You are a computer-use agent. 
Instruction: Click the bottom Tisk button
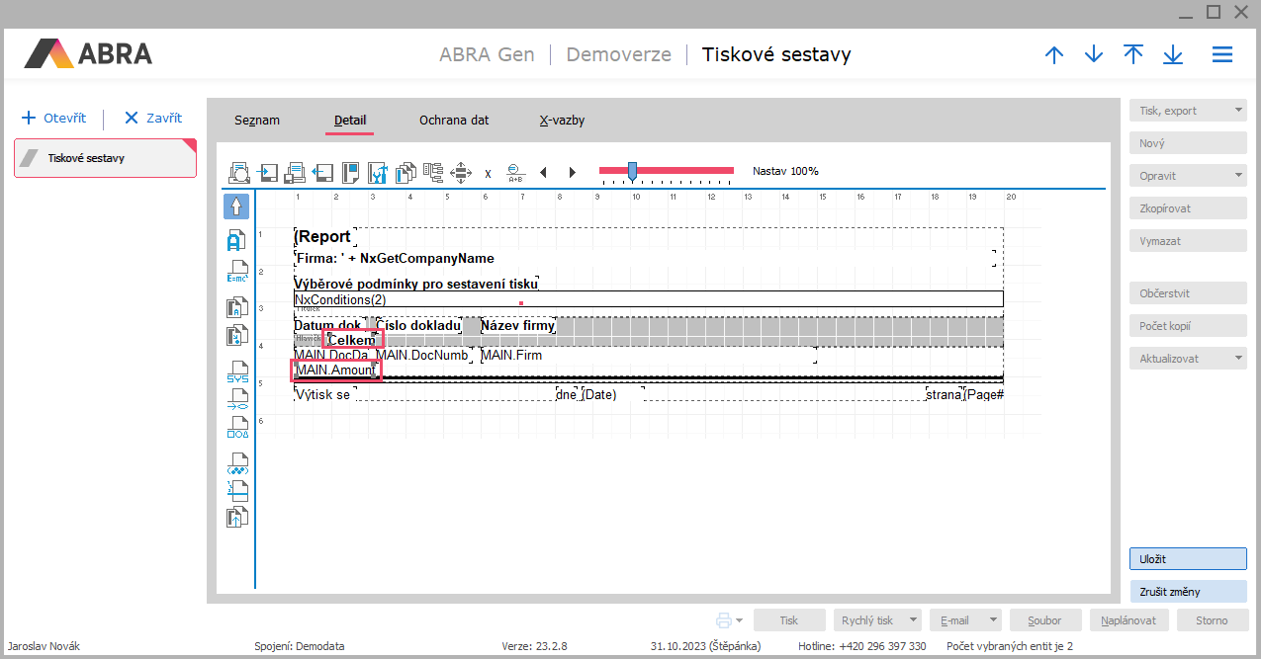[789, 620]
